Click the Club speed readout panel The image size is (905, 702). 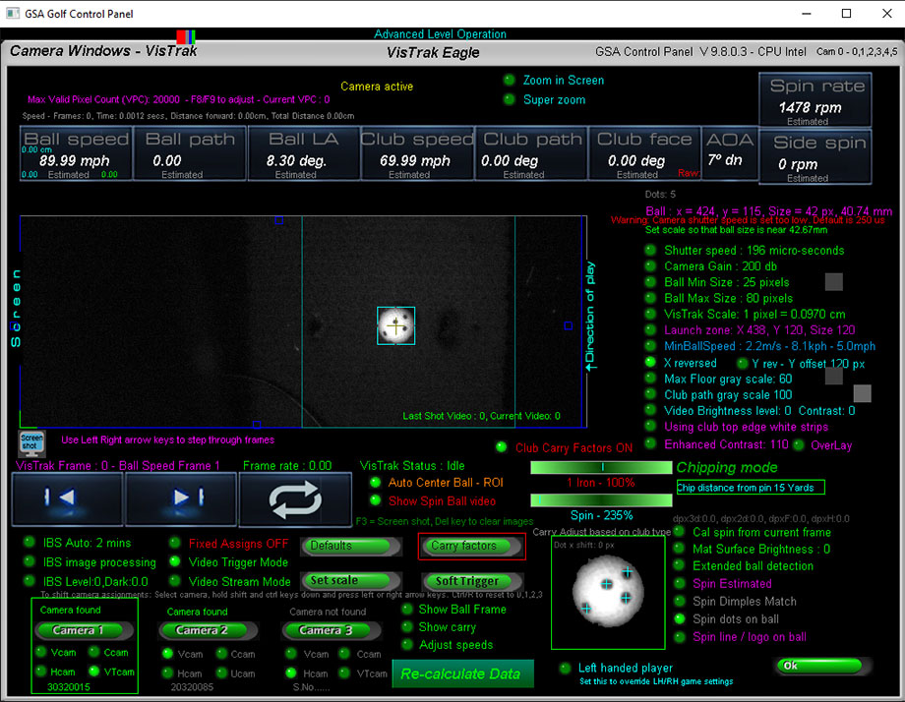click(x=417, y=153)
